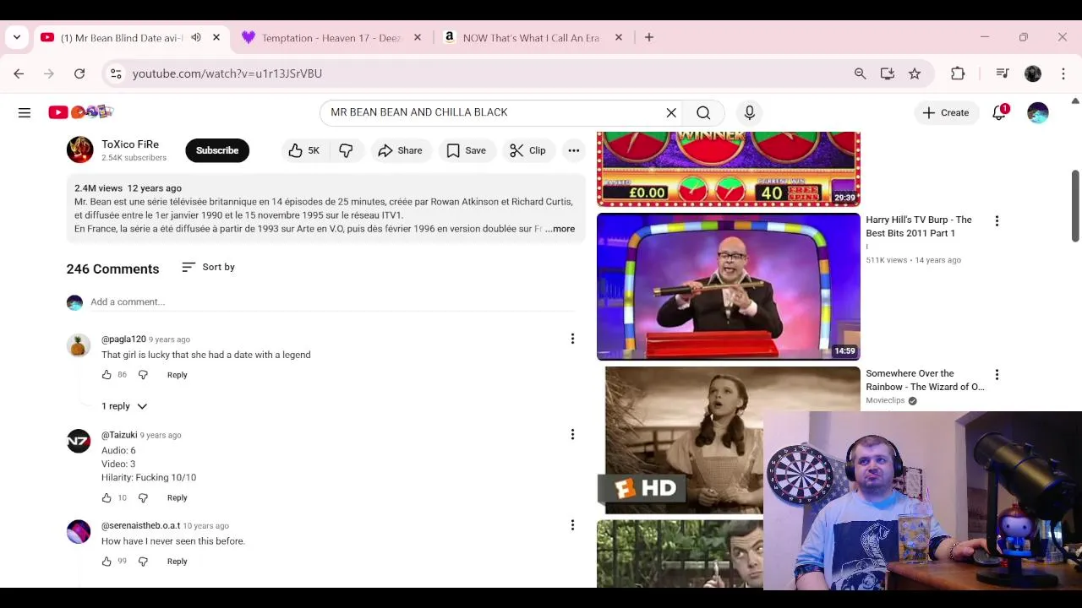Open Somewhere Over the Rainbow title

tap(925, 380)
